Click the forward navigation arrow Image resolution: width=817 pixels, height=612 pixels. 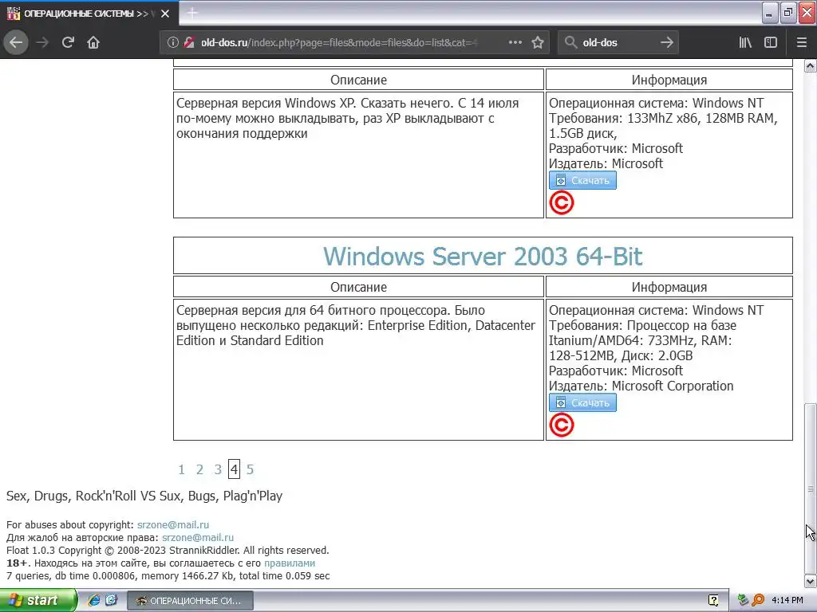click(x=42, y=42)
